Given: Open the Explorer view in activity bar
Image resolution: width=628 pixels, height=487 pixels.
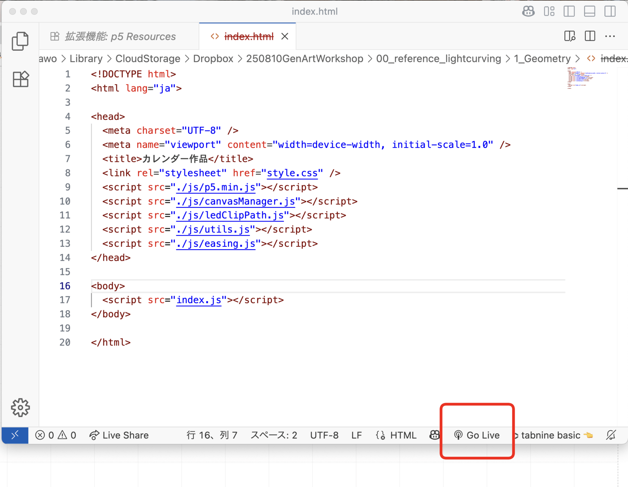Looking at the screenshot, I should pyautogui.click(x=20, y=41).
